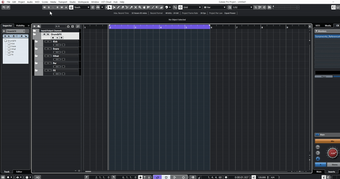Collapse the Kick folder track
Viewport: 340px width, 179px height.
(36, 42)
